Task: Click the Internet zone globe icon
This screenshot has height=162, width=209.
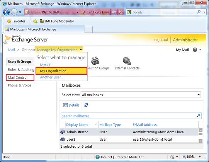Action: point(98,157)
